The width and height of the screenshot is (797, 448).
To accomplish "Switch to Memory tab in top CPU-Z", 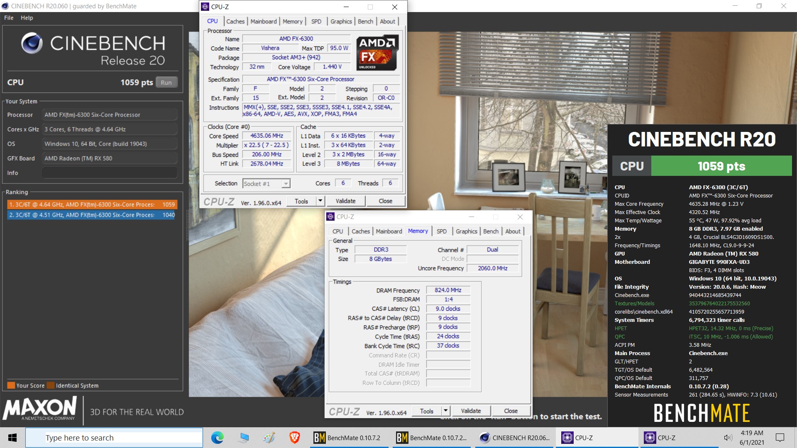I will tap(293, 22).
